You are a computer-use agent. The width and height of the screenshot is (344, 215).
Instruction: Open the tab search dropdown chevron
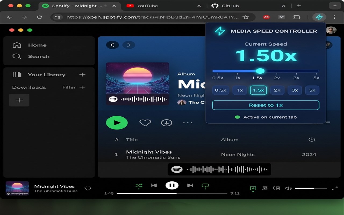point(335,6)
